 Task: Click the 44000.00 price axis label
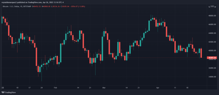[212, 33]
